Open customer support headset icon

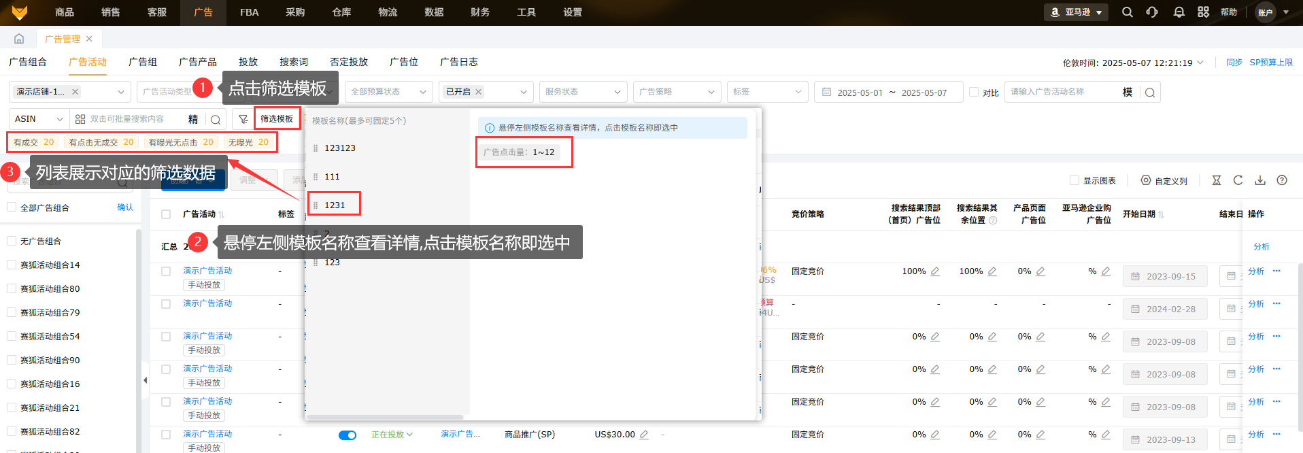tap(1152, 12)
